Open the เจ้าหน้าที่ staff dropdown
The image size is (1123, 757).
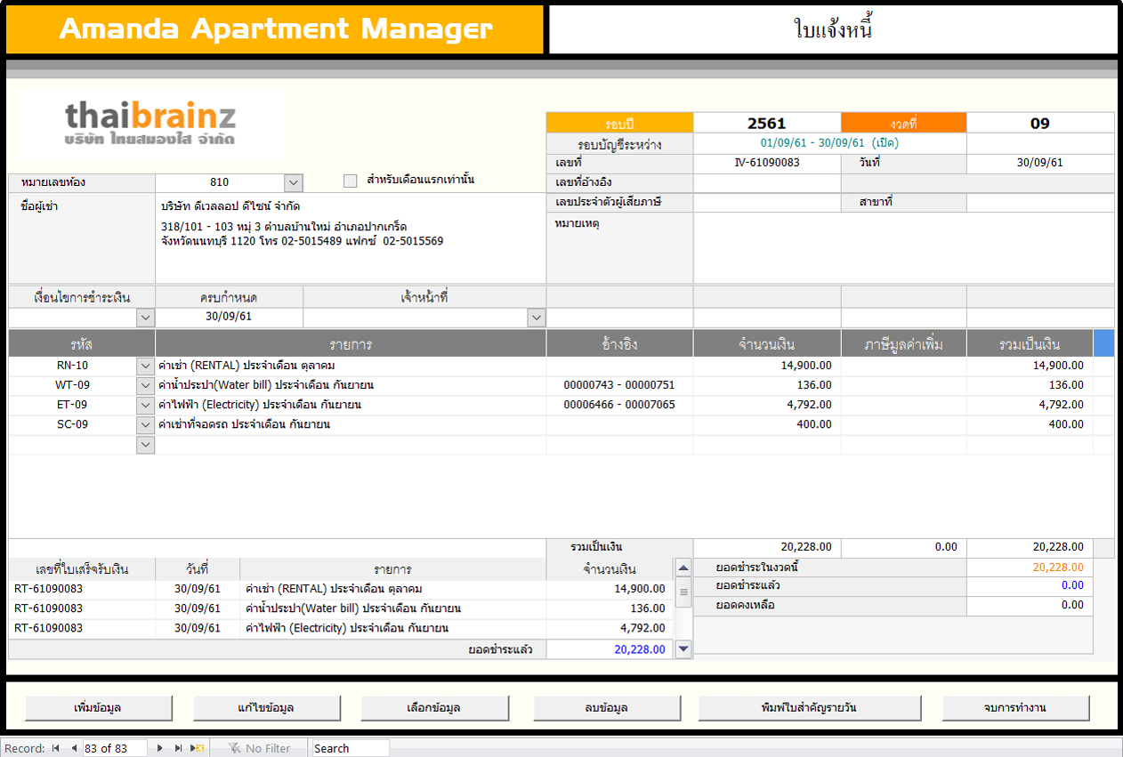click(536, 318)
